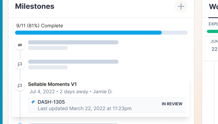Click the plus button to add a milestone
This screenshot has height=124, width=218.
point(181,6)
